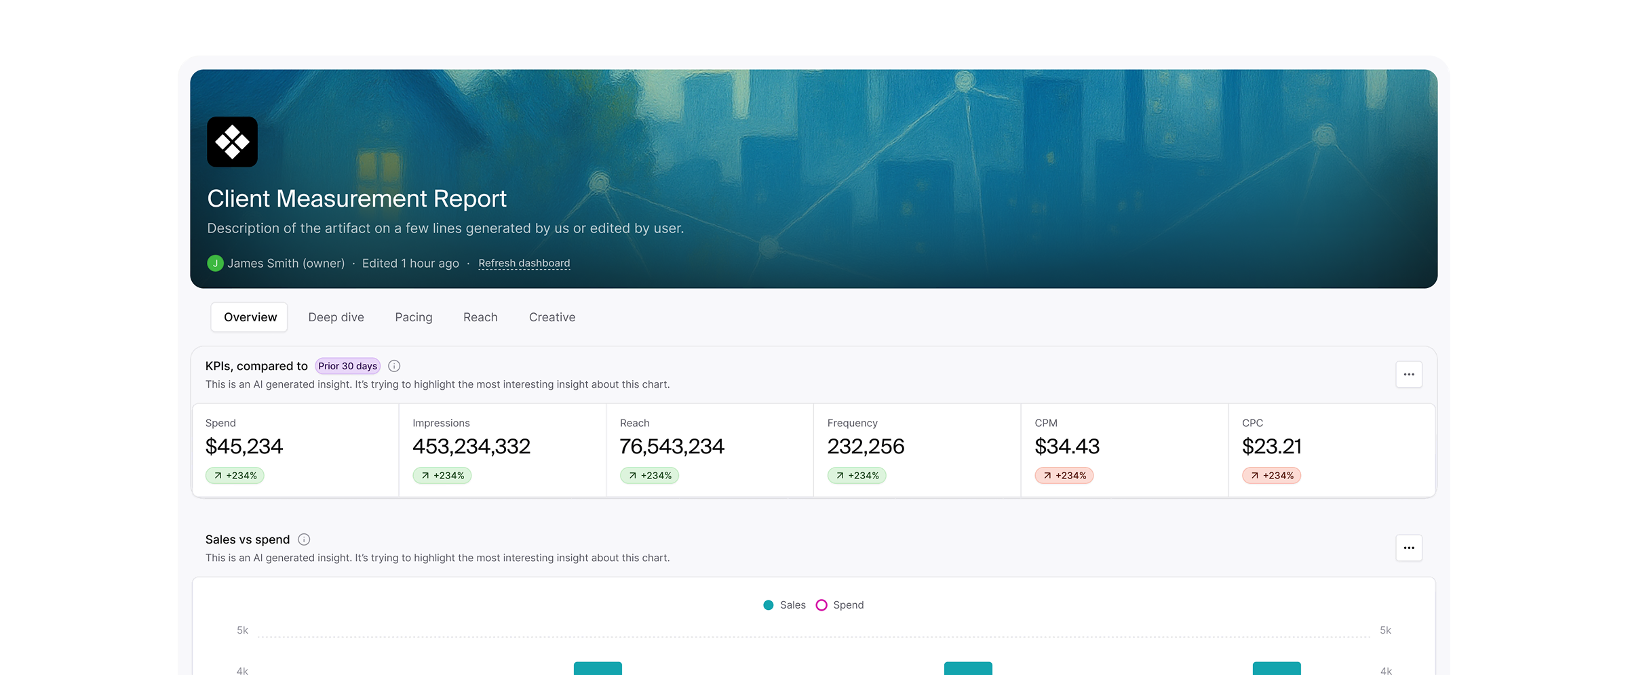
Task: Open the Reach tab
Action: click(480, 317)
